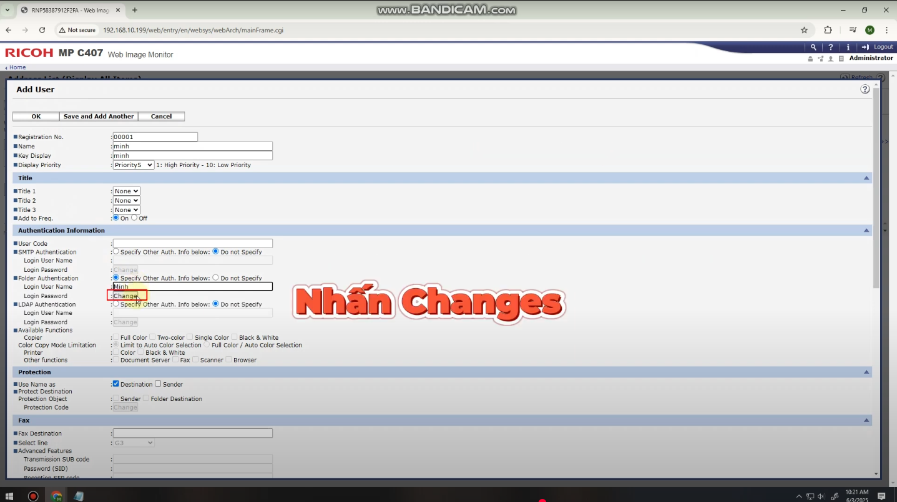Enable the Sender checkbox under Use Name as
The width and height of the screenshot is (897, 502).
[158, 384]
